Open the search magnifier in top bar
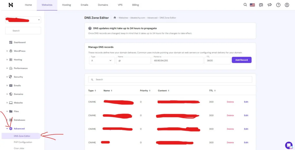The width and height of the screenshot is (295, 150). point(245,5)
